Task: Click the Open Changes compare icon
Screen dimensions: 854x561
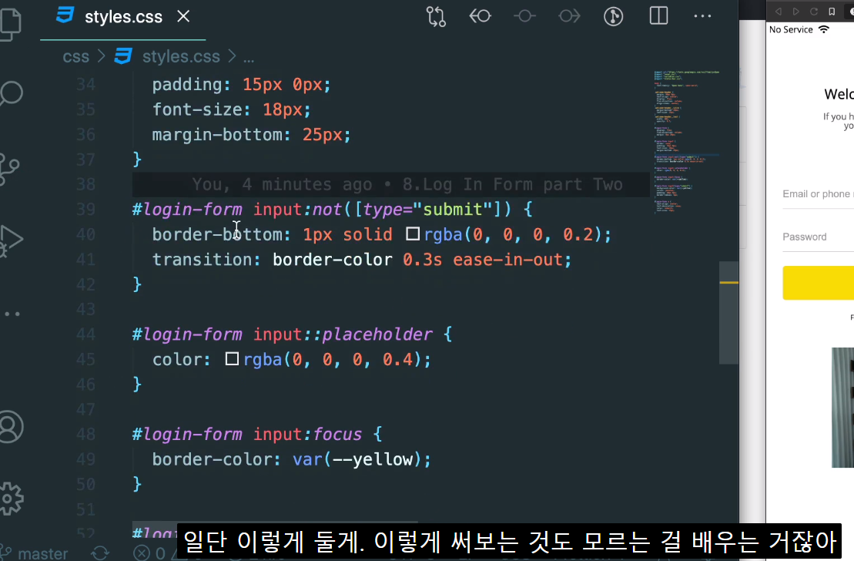Action: point(436,16)
